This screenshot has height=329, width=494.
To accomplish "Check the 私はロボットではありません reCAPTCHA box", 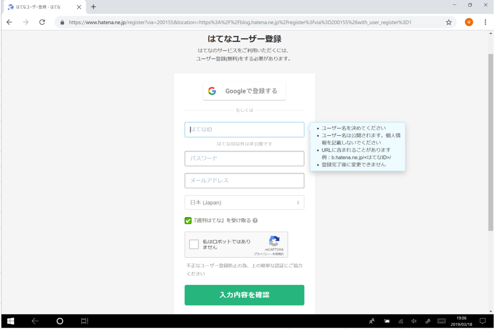I will tap(194, 244).
